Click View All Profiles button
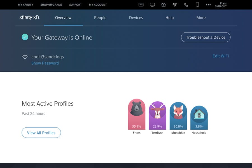Screen dimensions: 252x168 (41, 133)
